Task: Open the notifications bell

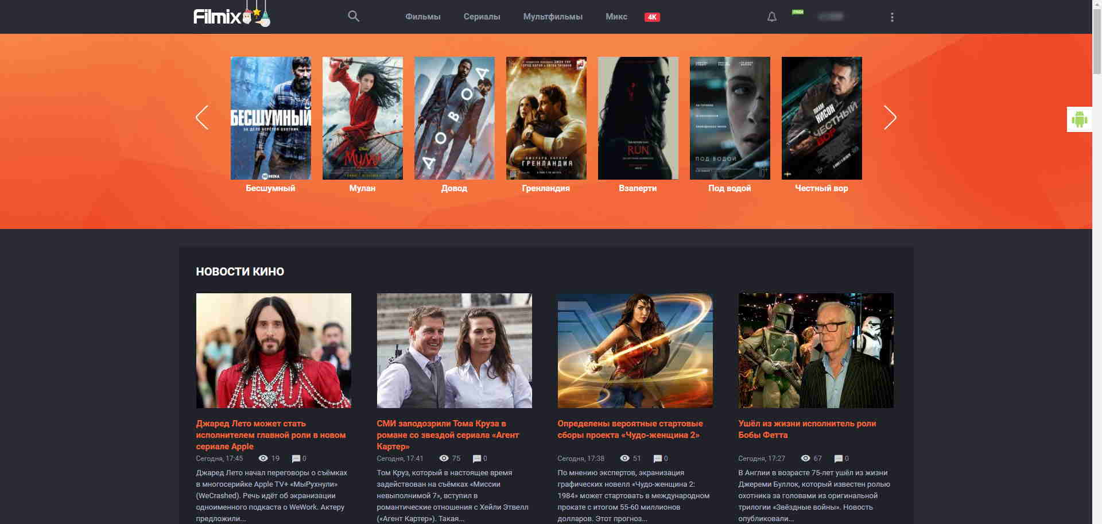Action: (x=772, y=17)
